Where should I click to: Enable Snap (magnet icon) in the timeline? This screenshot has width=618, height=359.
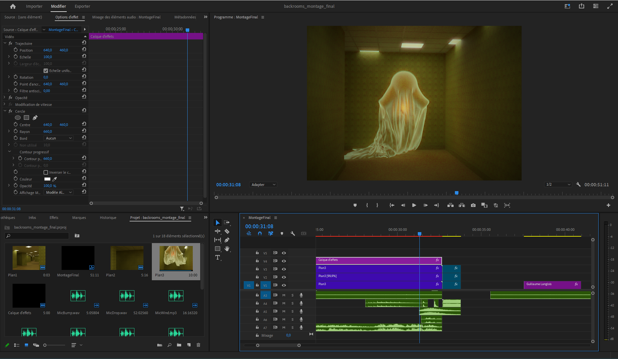[260, 233]
